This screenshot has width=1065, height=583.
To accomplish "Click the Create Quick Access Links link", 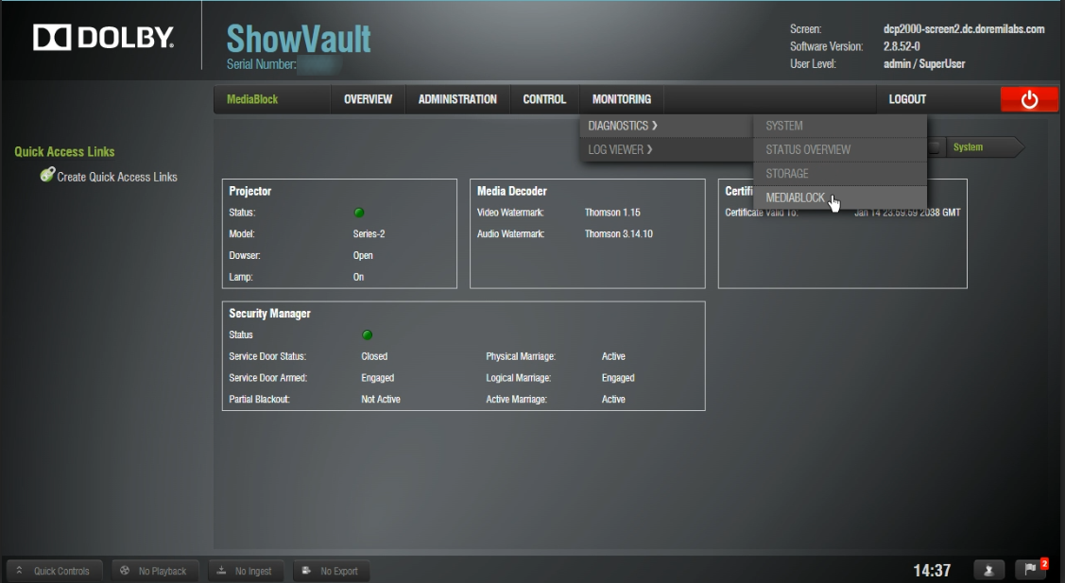I will pos(117,177).
